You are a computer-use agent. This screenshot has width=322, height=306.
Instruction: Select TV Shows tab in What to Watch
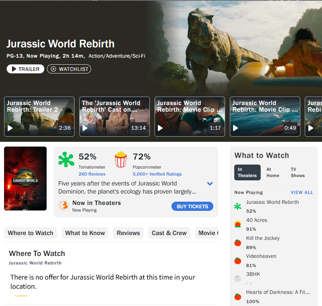pyautogui.click(x=297, y=172)
